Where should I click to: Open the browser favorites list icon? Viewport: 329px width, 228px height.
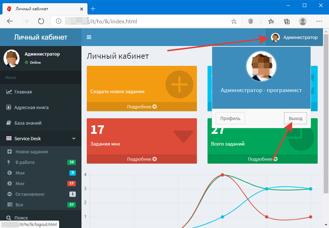tap(271, 21)
